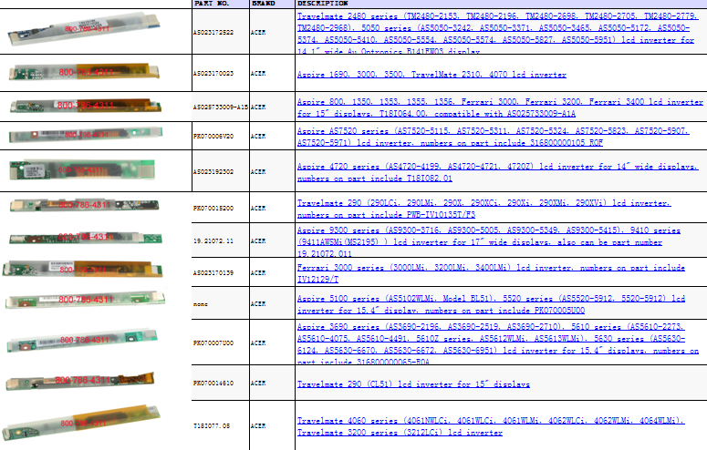Screen dimensions: 707x450
Task: Select part number 19.21072.11
Action: (213, 241)
